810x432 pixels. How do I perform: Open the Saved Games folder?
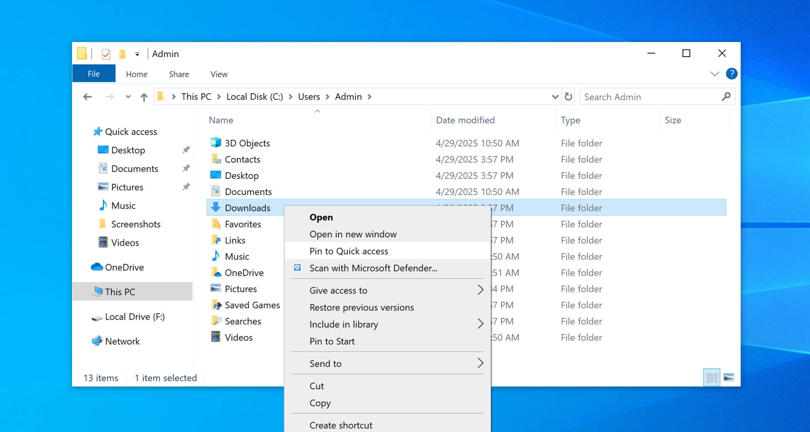tap(252, 305)
